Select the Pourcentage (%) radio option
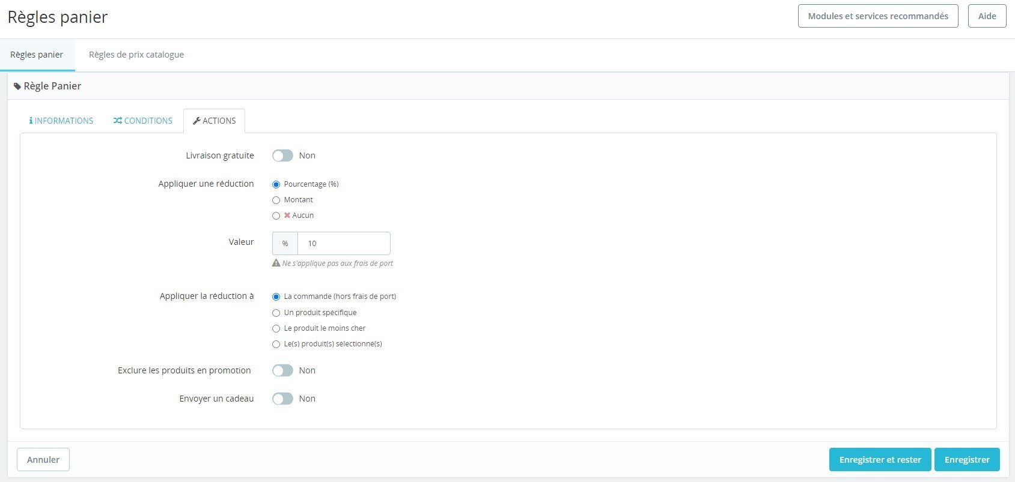This screenshot has height=482, width=1015. click(x=276, y=184)
